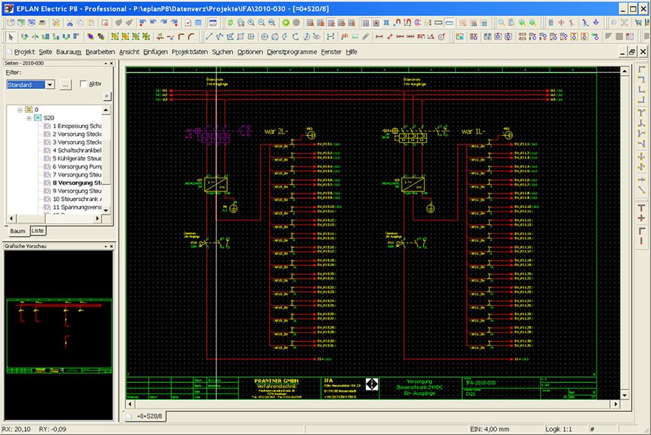Select the Line drawing tool
651x435 pixels.
tap(209, 37)
